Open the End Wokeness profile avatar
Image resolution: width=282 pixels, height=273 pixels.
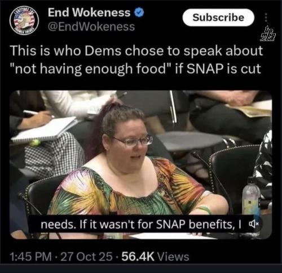point(24,20)
